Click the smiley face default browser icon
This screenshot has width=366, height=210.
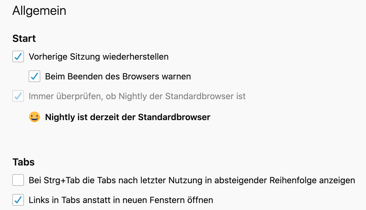34,117
